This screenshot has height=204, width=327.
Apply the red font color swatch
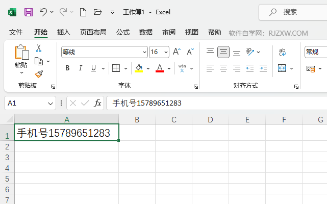pos(160,68)
